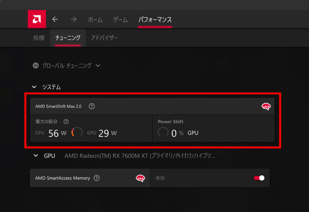Select the パフォーマンス tab

(155, 20)
